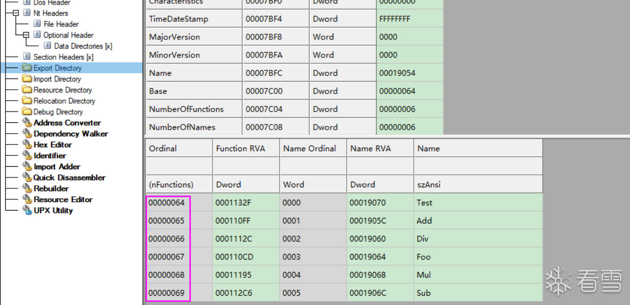Screen dimensions: 630x305
Task: Click the Rebuilder tool icon
Action: (27, 188)
